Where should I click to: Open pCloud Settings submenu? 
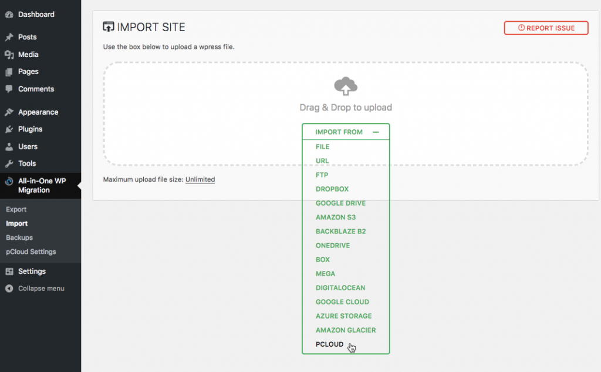click(x=31, y=252)
